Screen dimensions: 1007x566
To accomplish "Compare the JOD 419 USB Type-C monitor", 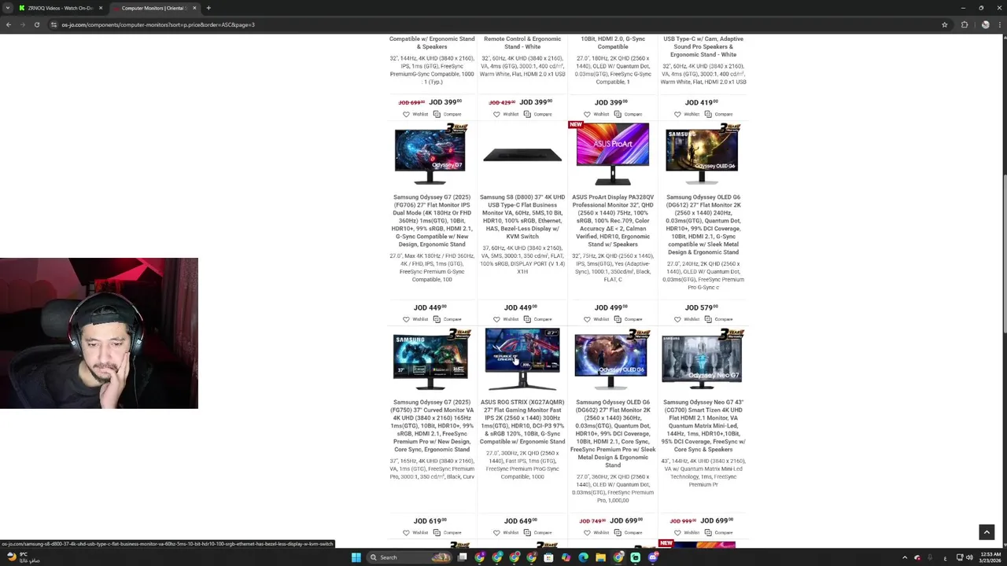I will click(718, 114).
